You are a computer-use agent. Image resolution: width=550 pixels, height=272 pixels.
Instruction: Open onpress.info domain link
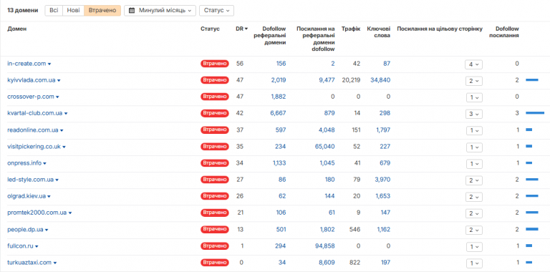(x=24, y=163)
